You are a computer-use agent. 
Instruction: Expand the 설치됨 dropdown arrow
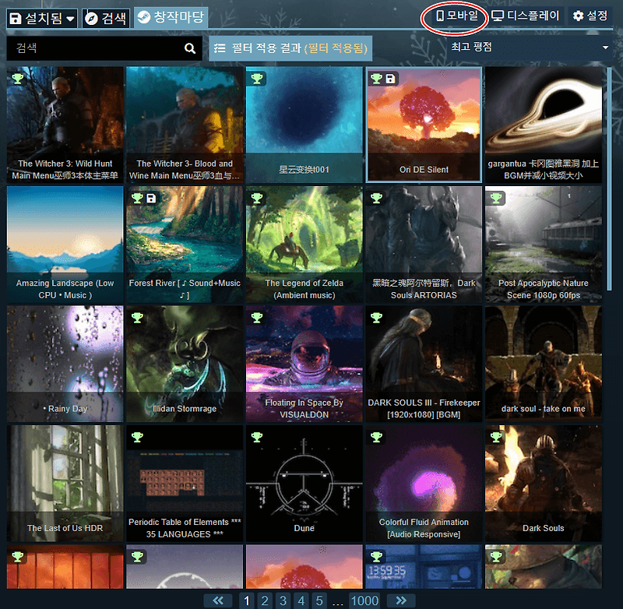70,18
